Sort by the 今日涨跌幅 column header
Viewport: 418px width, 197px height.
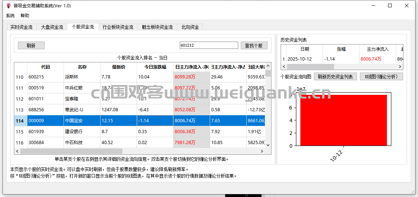click(x=155, y=67)
